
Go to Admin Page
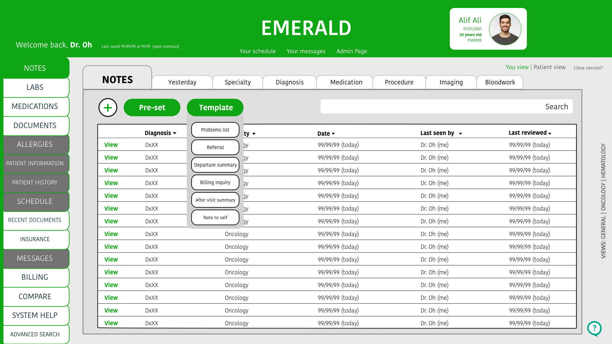[352, 51]
